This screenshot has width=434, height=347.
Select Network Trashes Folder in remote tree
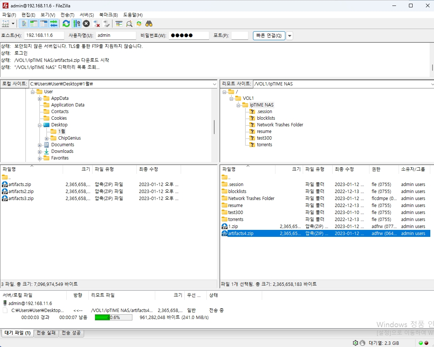pos(280,125)
